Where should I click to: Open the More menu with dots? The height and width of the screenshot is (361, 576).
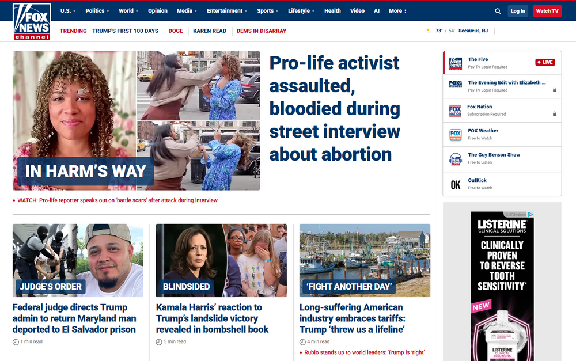pos(398,10)
